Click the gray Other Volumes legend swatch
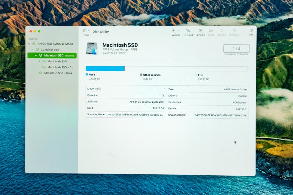The image size is (293, 195). [141, 75]
